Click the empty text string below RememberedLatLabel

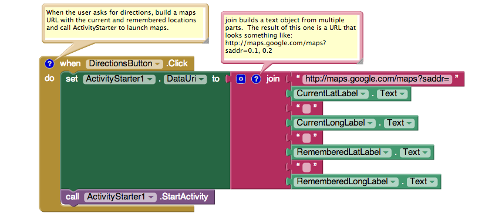coord(306,167)
